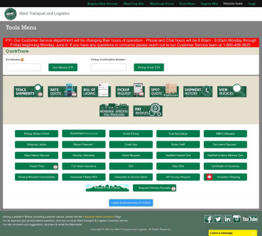Open Ward Nation Service
Screen dimensions: 262x236
point(37,156)
